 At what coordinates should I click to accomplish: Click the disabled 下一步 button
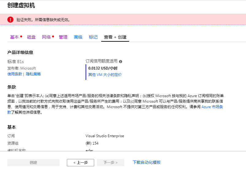[110, 163]
